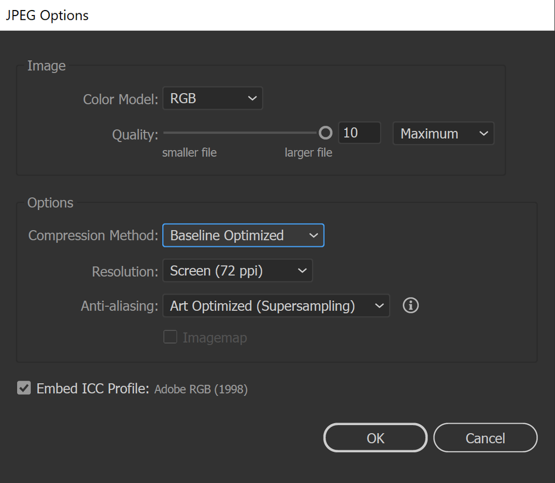Open the Resolution dropdown
Viewport: 555px width, 483px height.
pos(237,271)
